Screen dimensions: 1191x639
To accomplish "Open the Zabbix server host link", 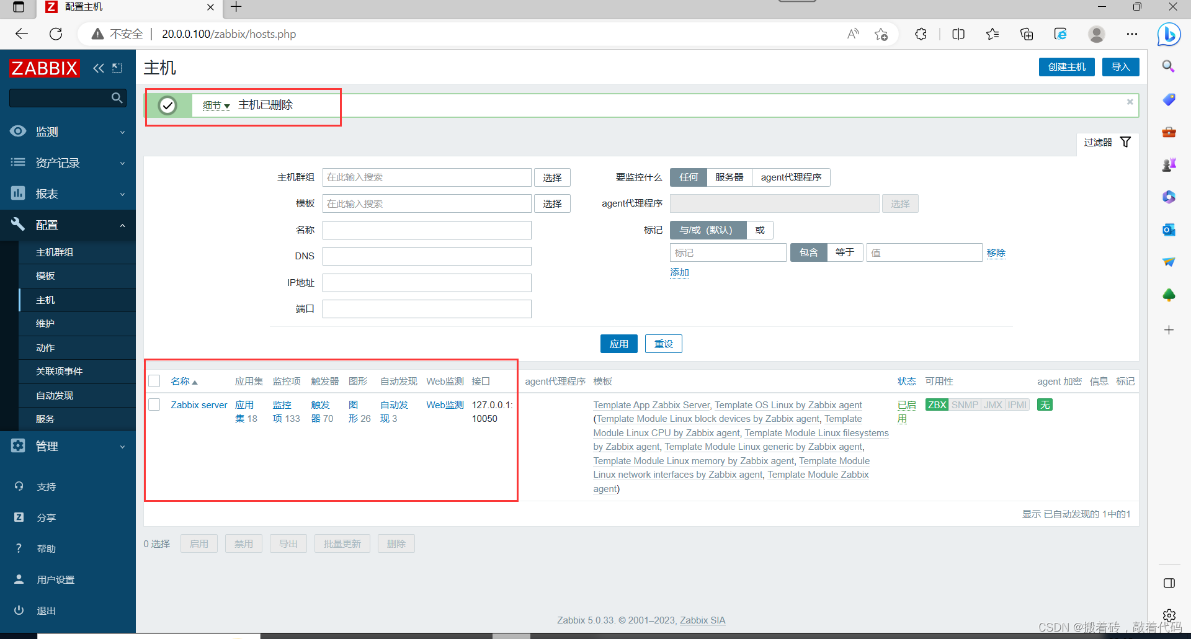I will click(199, 404).
